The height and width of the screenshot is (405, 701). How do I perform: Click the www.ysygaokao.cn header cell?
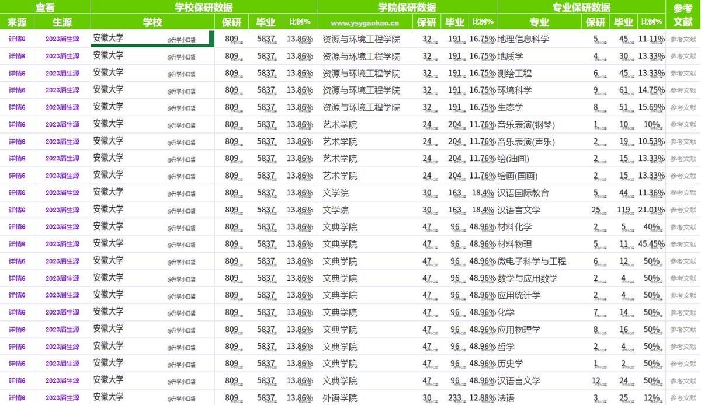click(365, 22)
